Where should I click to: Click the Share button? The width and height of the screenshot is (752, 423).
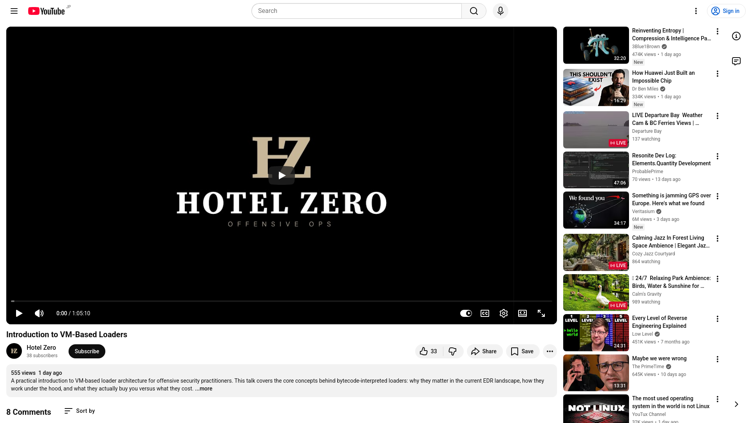(484, 351)
